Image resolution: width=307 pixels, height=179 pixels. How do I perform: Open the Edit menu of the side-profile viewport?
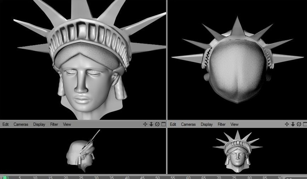pos(5,124)
